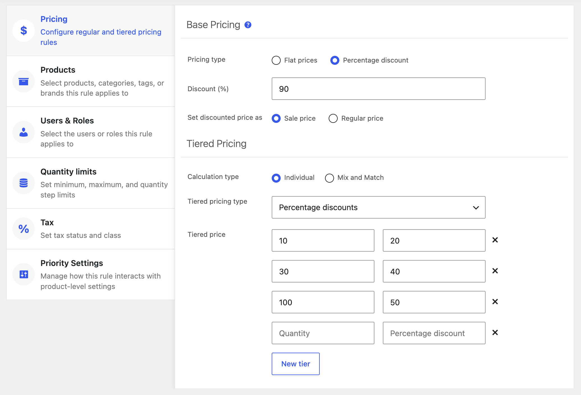This screenshot has height=395, width=581.
Task: Click the Base Pricing heading text
Action: point(213,25)
